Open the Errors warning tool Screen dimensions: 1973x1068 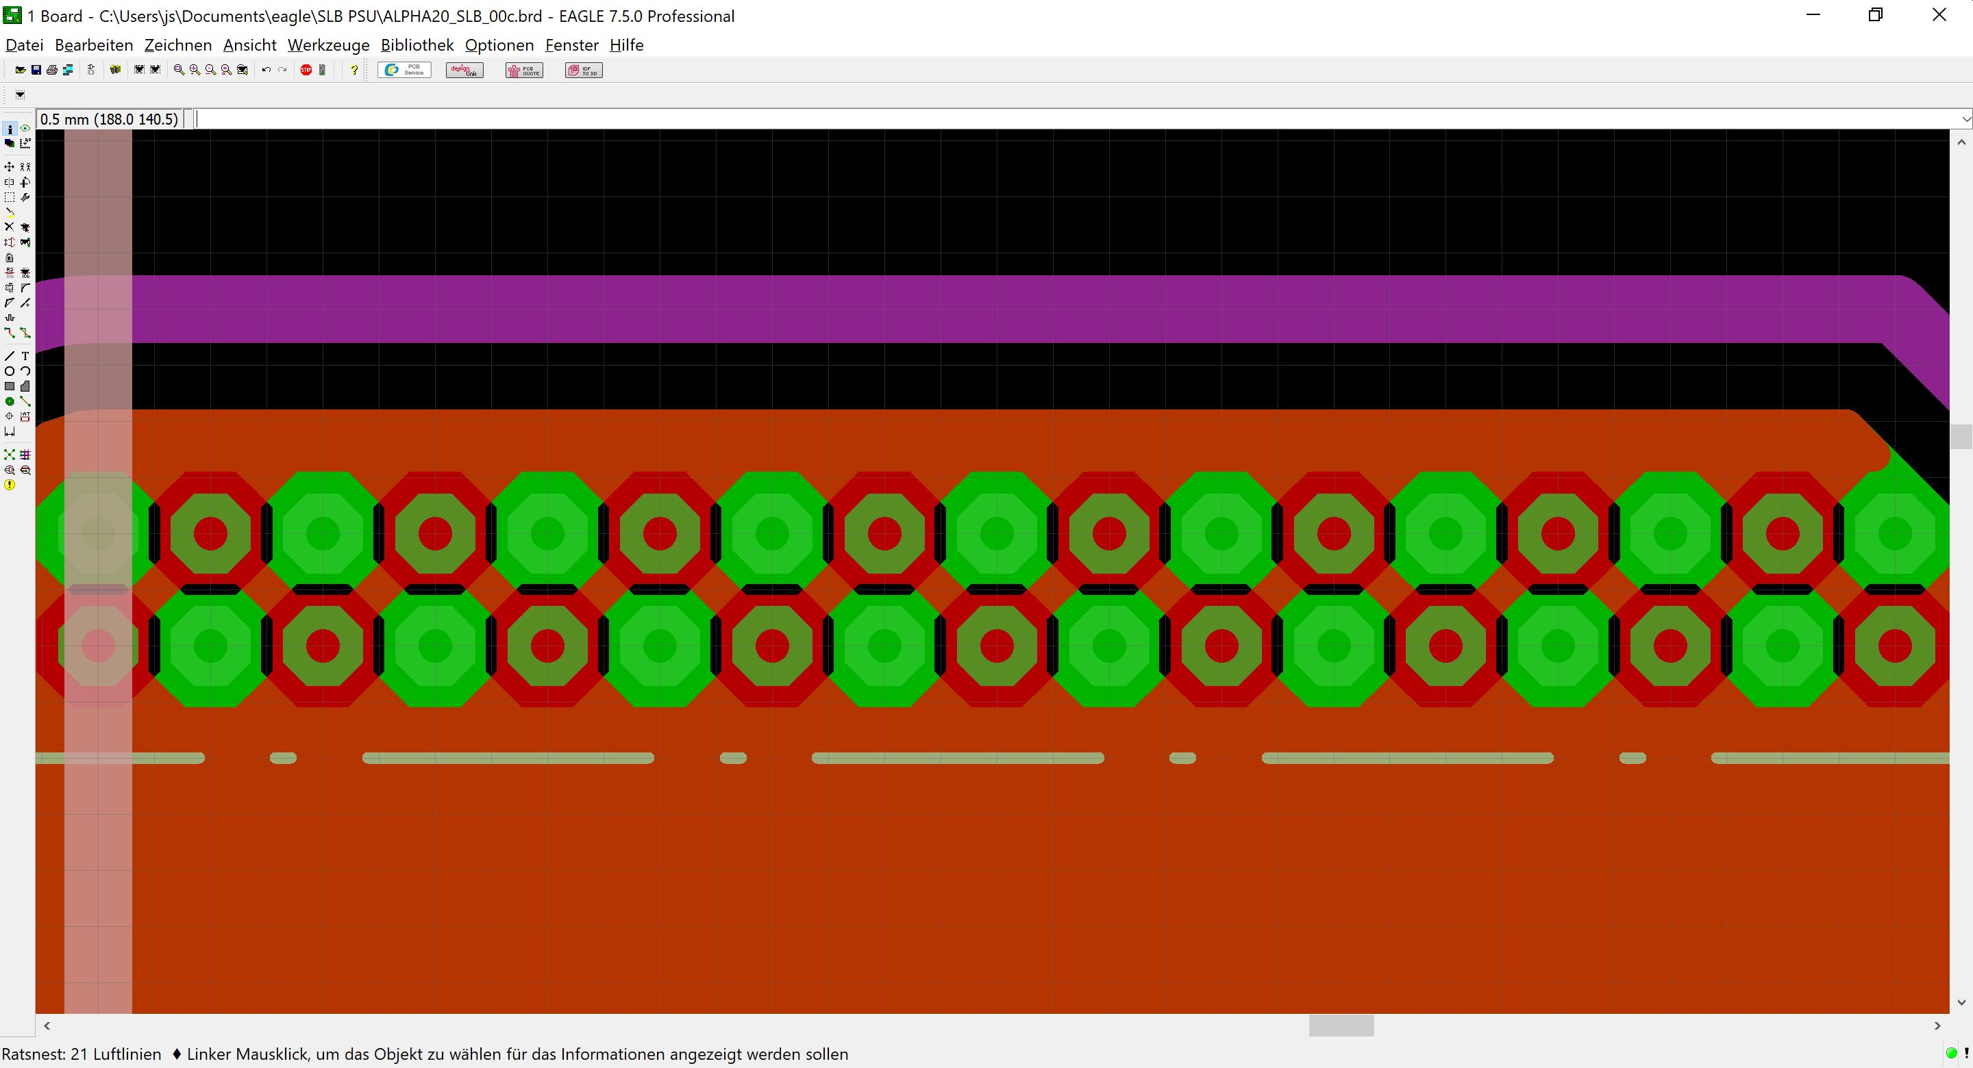(x=9, y=485)
